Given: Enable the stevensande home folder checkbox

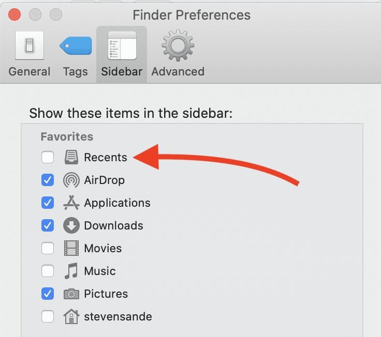Looking at the screenshot, I should point(48,316).
